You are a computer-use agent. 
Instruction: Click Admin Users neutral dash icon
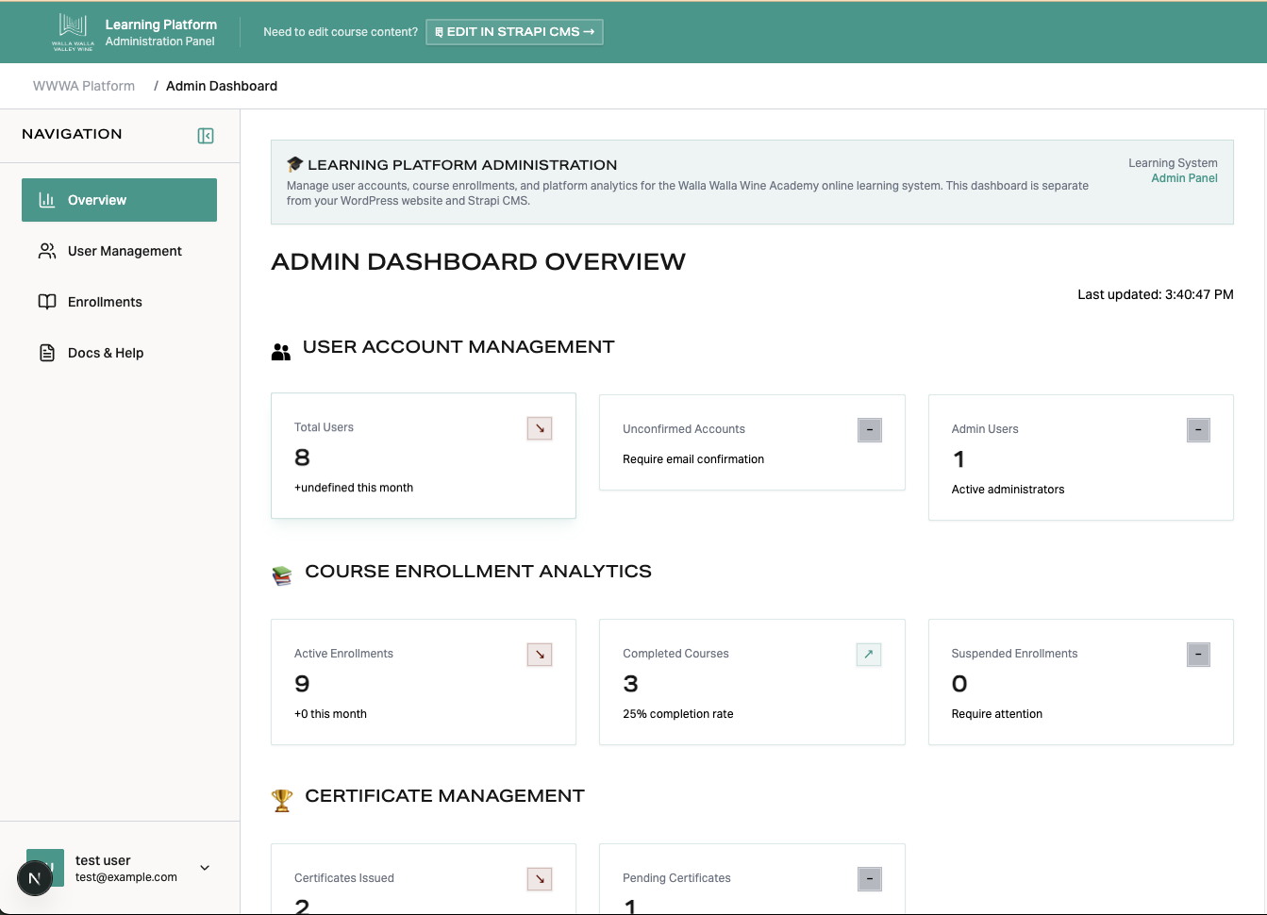(1198, 430)
